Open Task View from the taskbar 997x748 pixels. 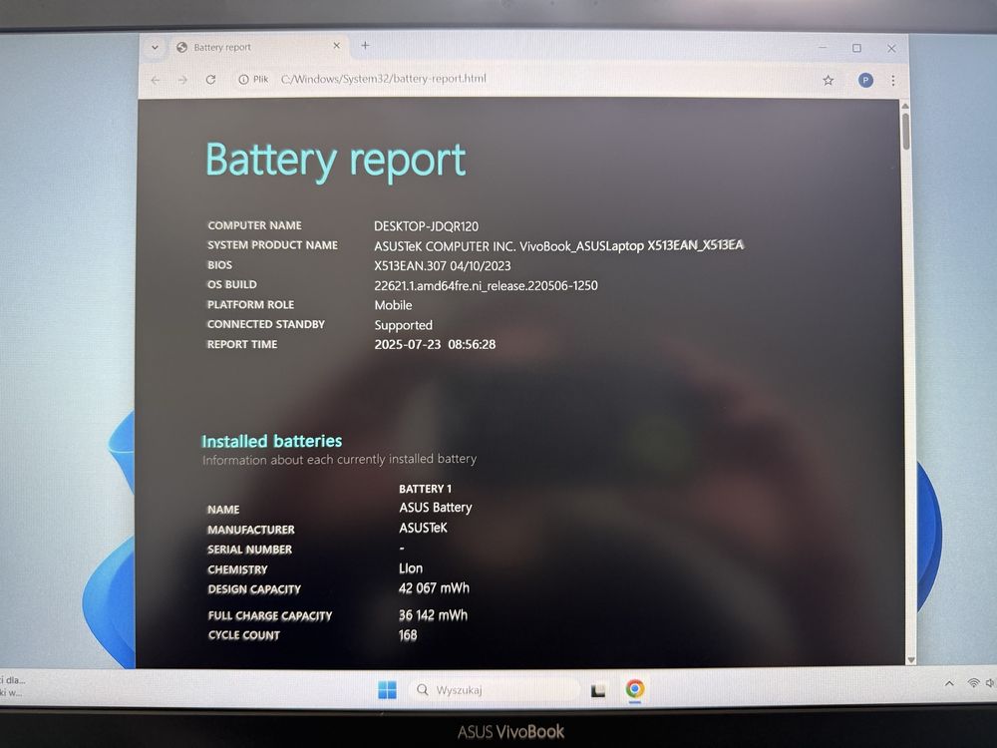pos(597,690)
